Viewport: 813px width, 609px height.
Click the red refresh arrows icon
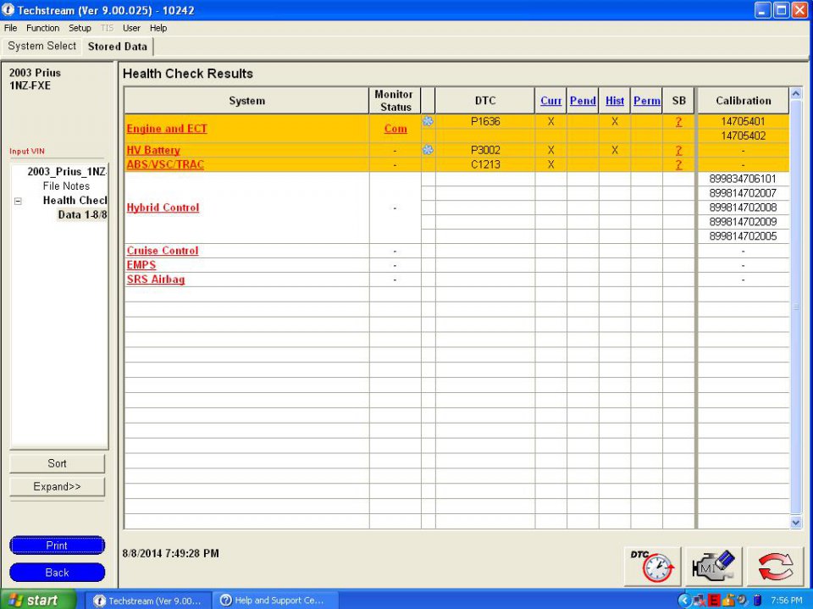(775, 566)
